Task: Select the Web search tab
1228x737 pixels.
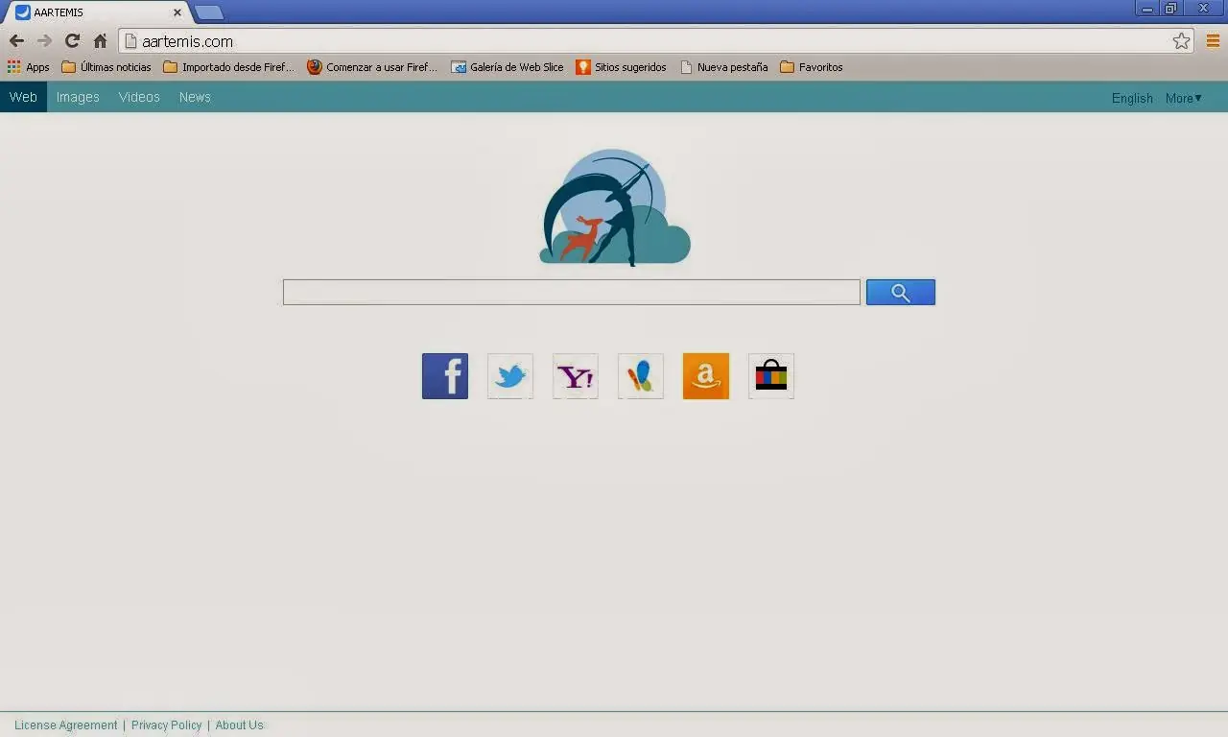Action: (23, 97)
